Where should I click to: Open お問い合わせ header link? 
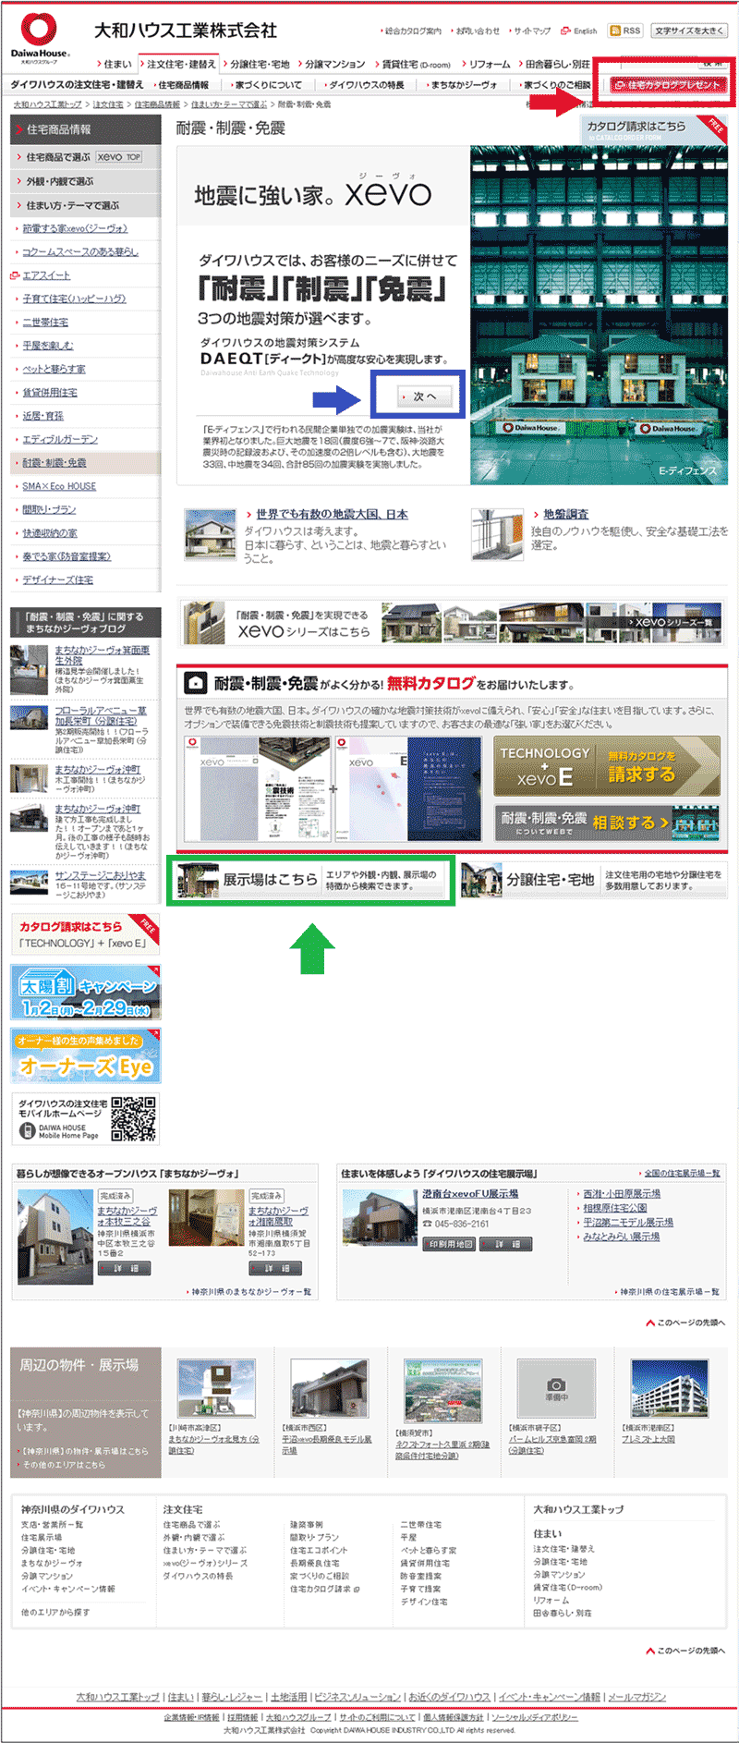[477, 30]
